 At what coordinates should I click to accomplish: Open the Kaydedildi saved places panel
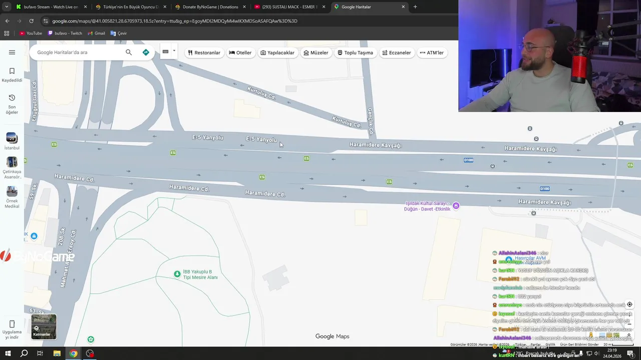12,75
